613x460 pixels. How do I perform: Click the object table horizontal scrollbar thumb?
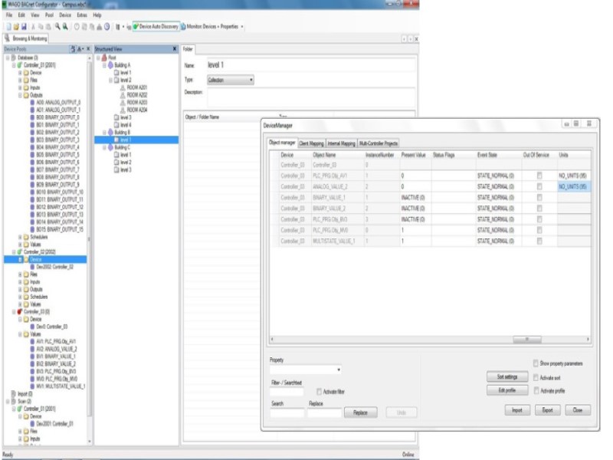point(526,339)
